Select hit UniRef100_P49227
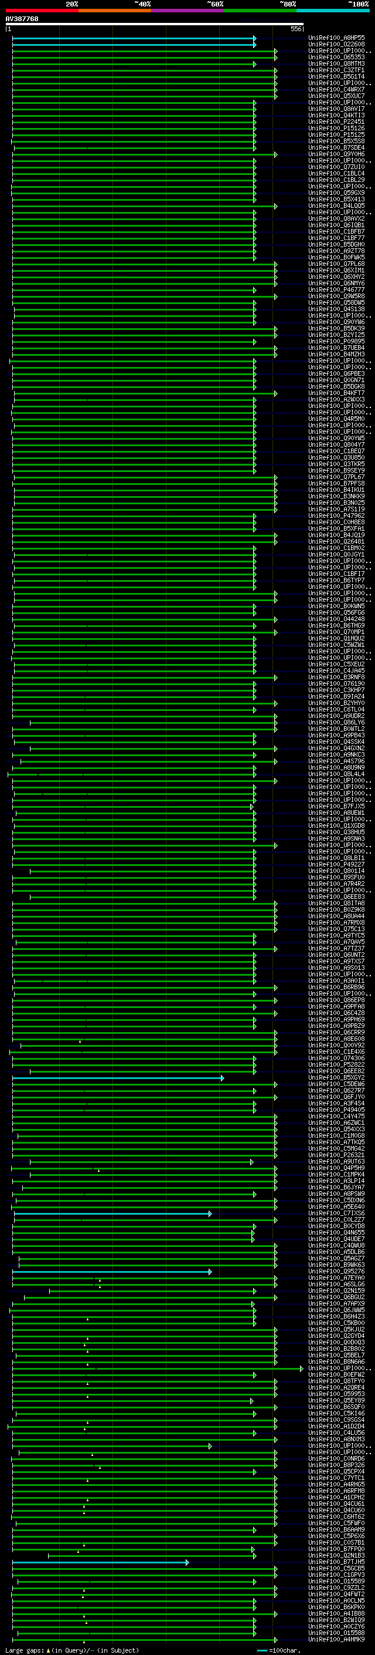Image resolution: width=375 pixels, height=1655 pixels. pos(336,865)
